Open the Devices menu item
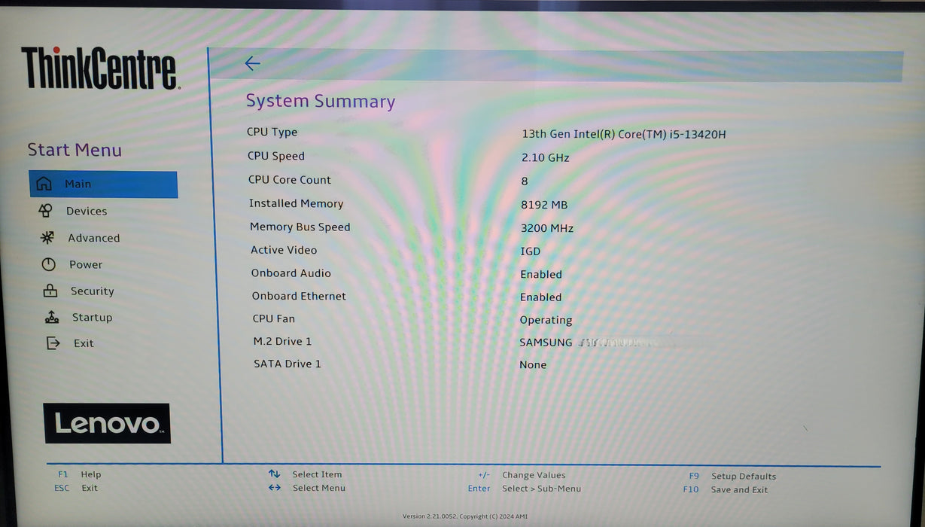This screenshot has width=925, height=527. pyautogui.click(x=87, y=212)
